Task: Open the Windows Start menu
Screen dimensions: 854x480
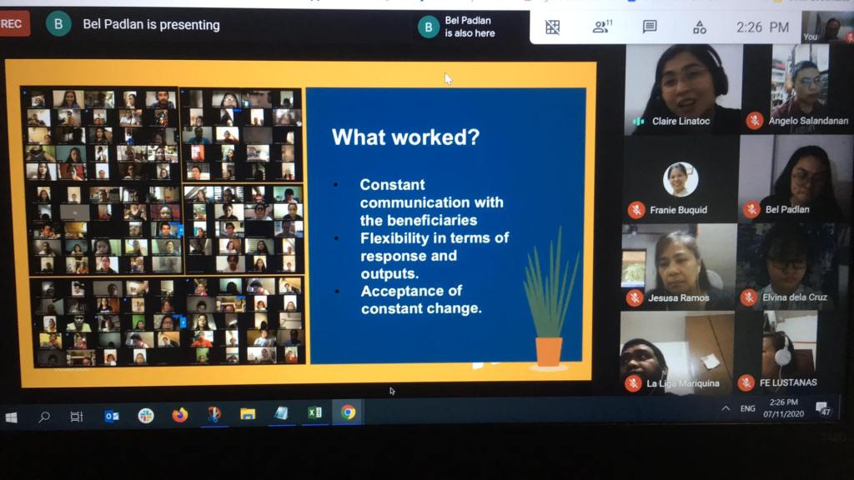Action: (12, 416)
